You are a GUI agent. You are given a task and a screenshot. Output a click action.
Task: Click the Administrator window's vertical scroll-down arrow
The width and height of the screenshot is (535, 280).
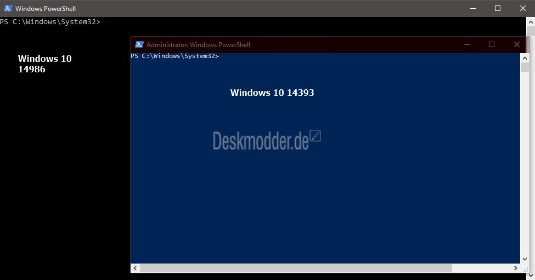click(525, 259)
